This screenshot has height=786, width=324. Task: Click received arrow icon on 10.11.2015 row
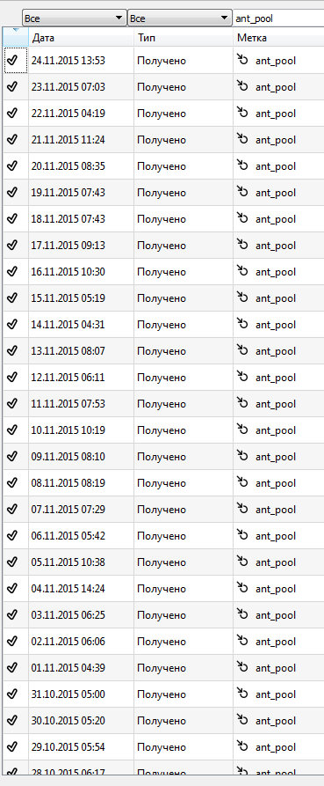point(242,430)
